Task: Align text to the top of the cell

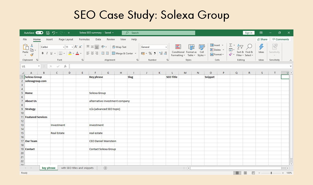Action: click(x=87, y=47)
